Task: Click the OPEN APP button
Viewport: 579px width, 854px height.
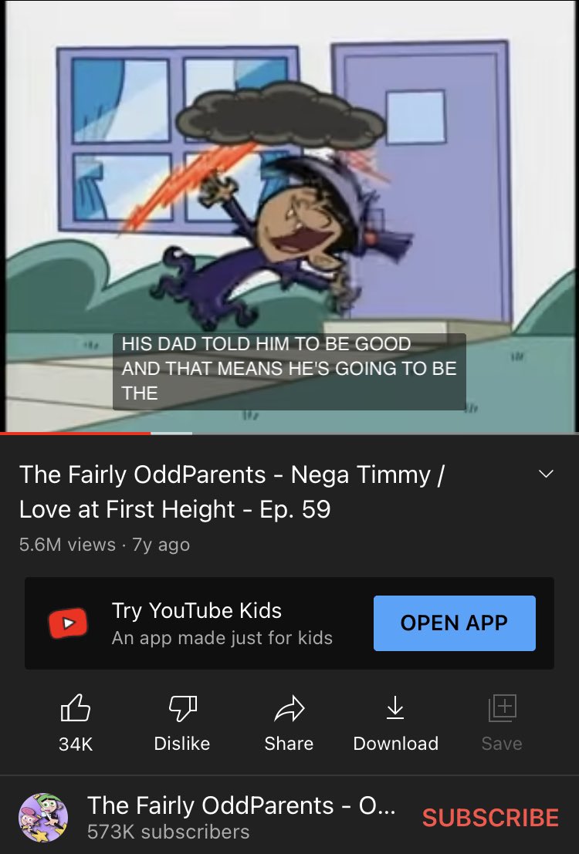Action: click(x=454, y=623)
